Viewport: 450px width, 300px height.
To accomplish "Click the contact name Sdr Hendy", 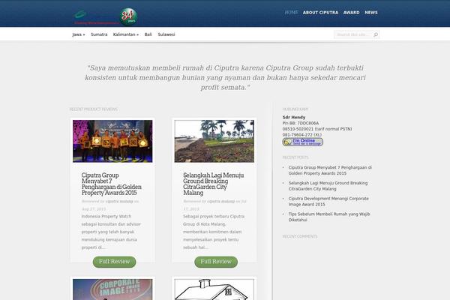I will [x=294, y=117].
